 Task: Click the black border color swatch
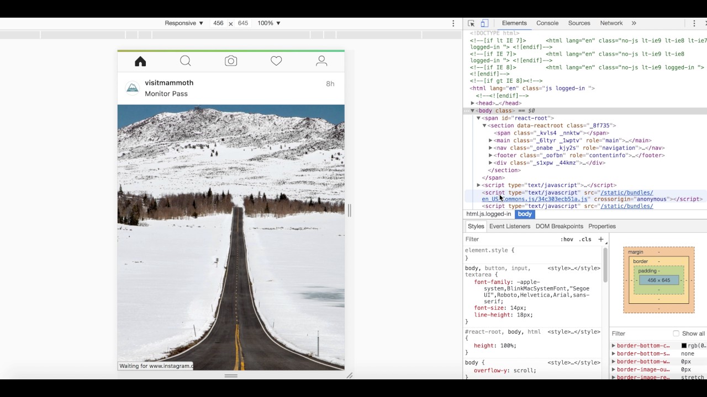(x=684, y=346)
